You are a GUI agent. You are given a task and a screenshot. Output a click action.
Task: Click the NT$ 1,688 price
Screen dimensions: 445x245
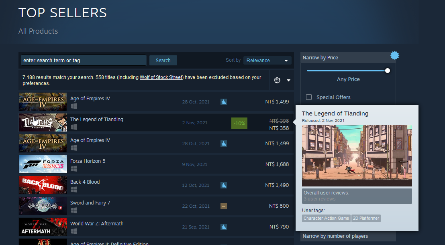277,164
